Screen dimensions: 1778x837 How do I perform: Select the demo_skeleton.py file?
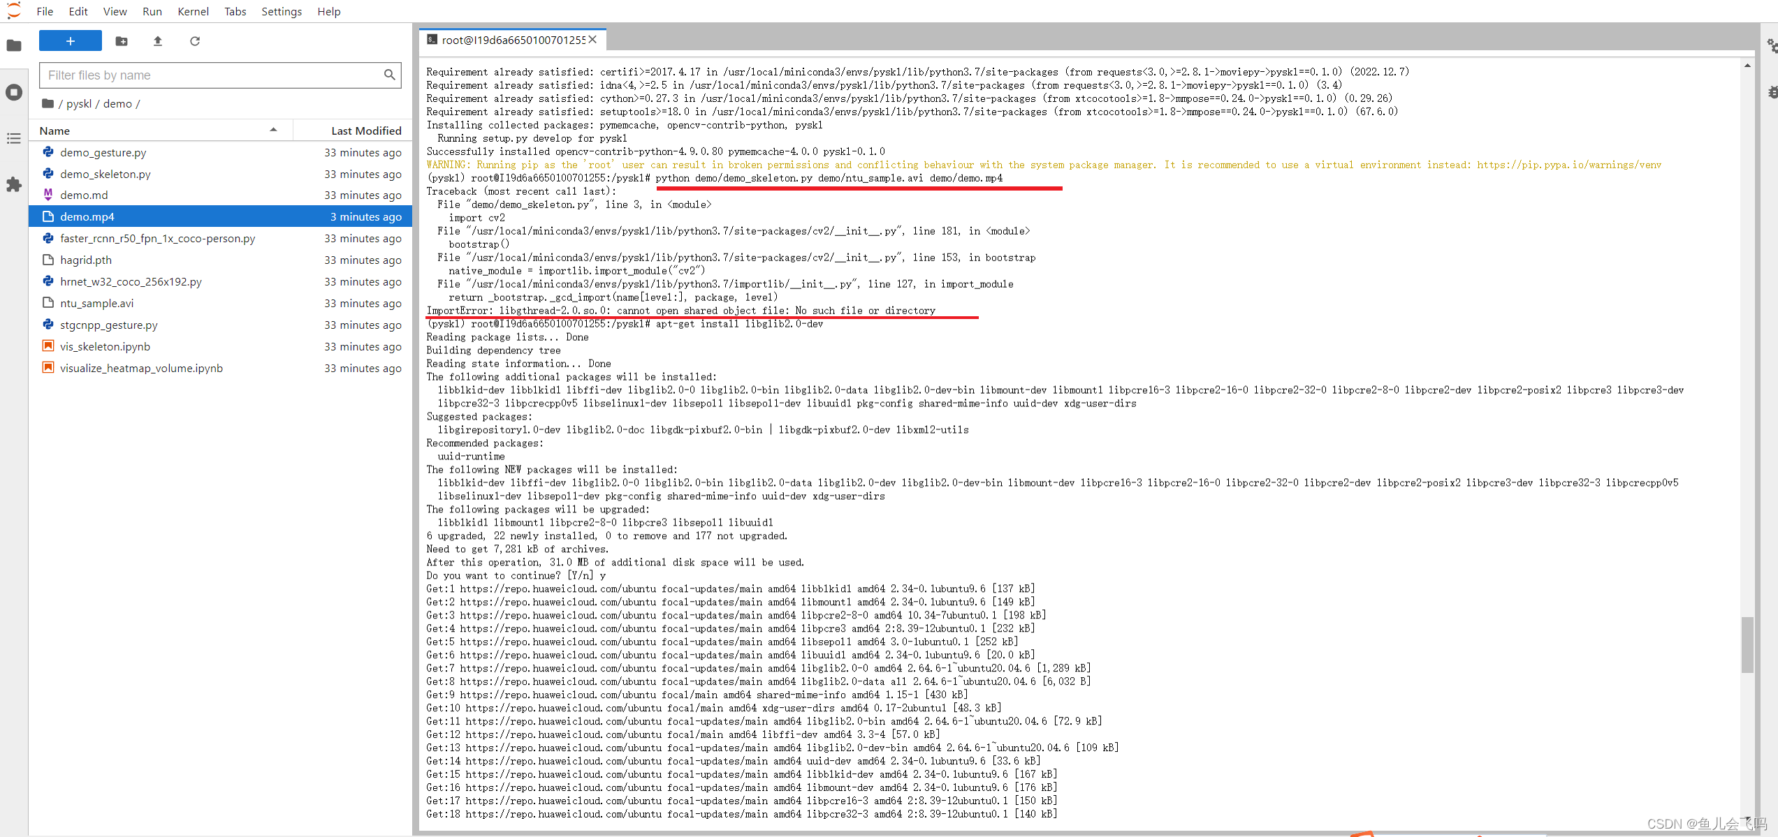point(105,174)
